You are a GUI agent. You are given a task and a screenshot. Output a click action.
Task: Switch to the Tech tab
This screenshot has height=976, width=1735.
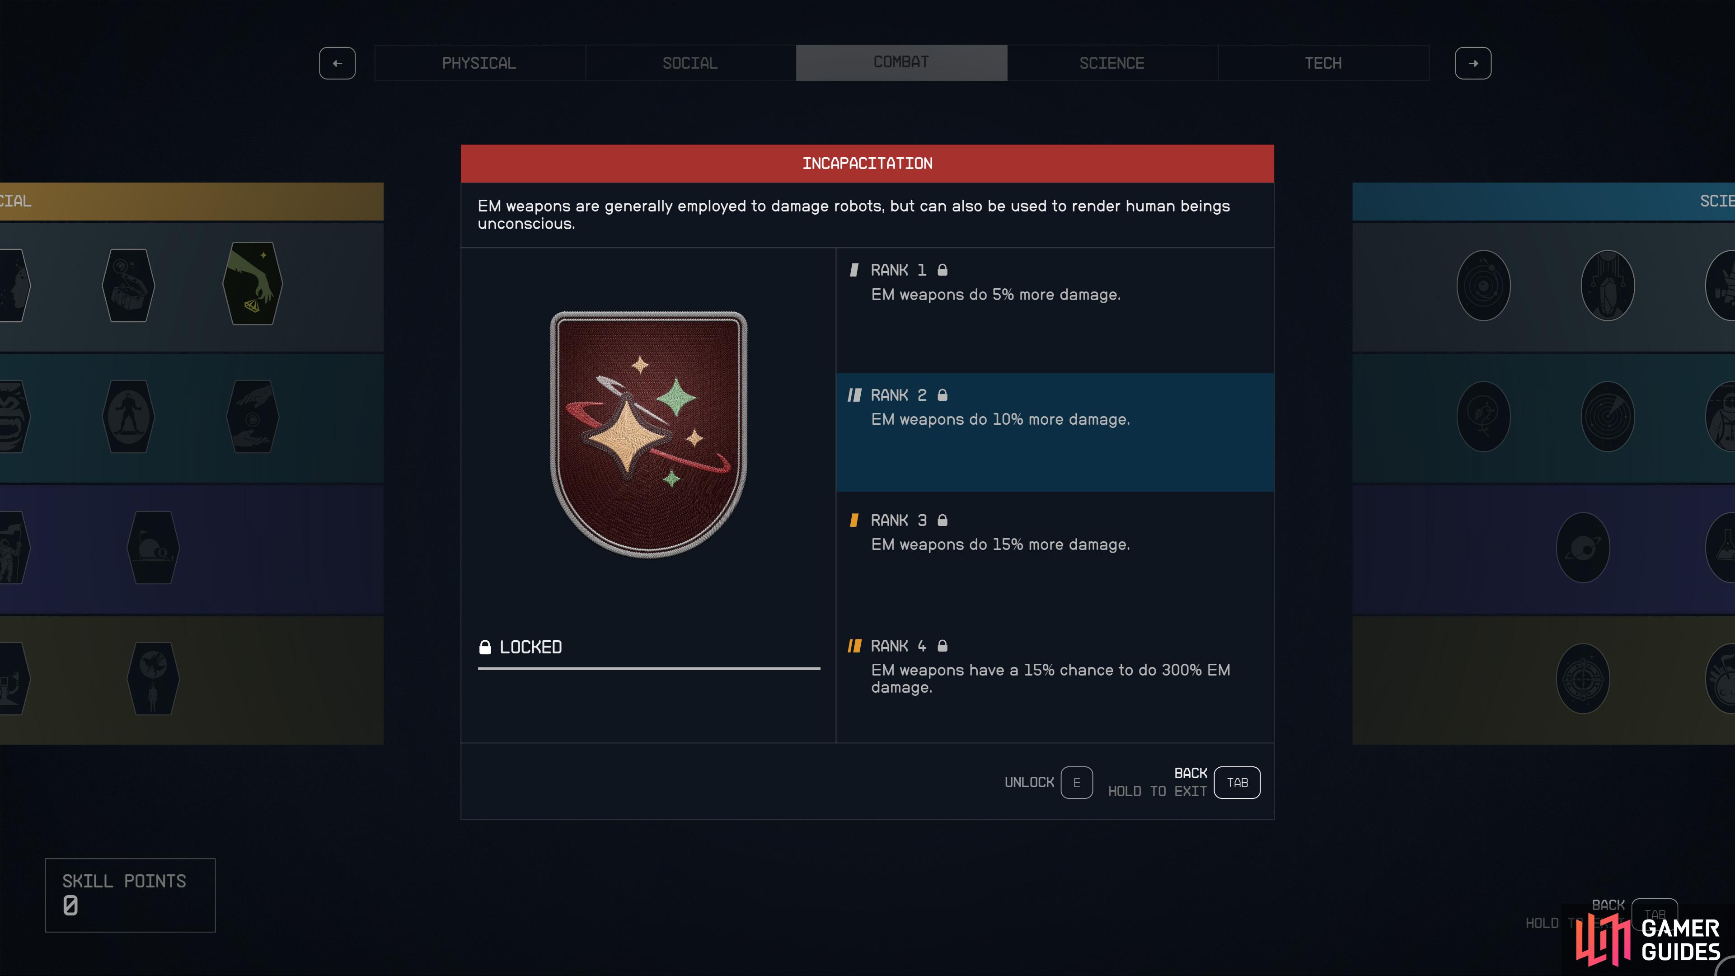[x=1323, y=63]
